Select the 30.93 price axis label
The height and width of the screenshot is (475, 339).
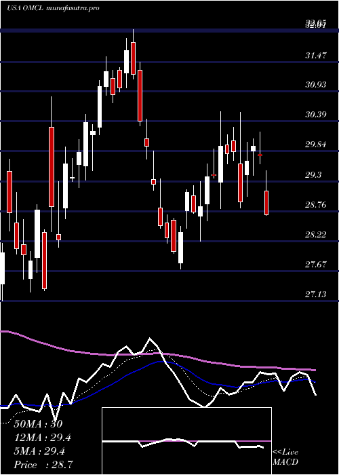pos(316,84)
